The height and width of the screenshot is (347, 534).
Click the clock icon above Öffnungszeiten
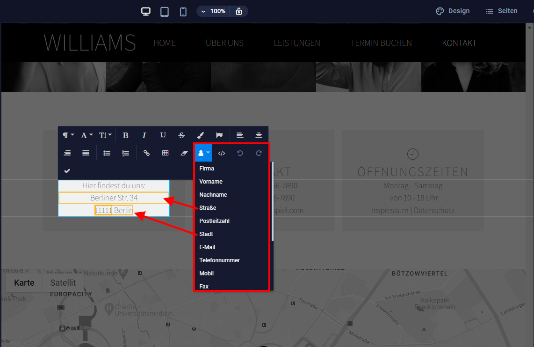coord(413,154)
